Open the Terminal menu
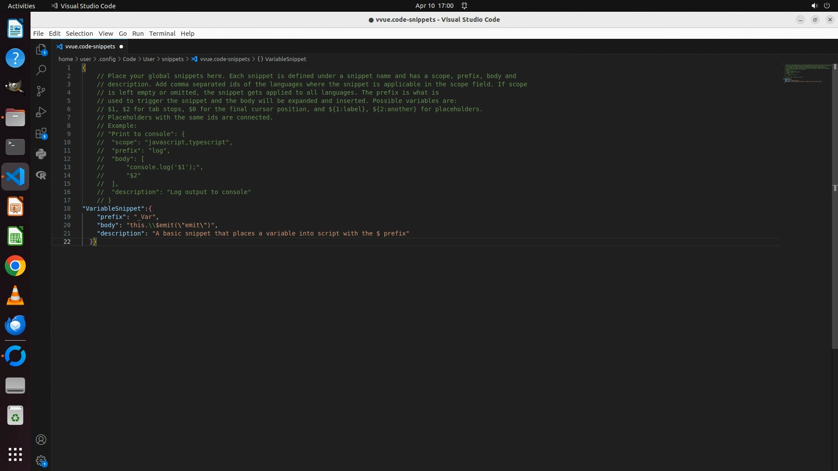The image size is (838, 471). (162, 34)
